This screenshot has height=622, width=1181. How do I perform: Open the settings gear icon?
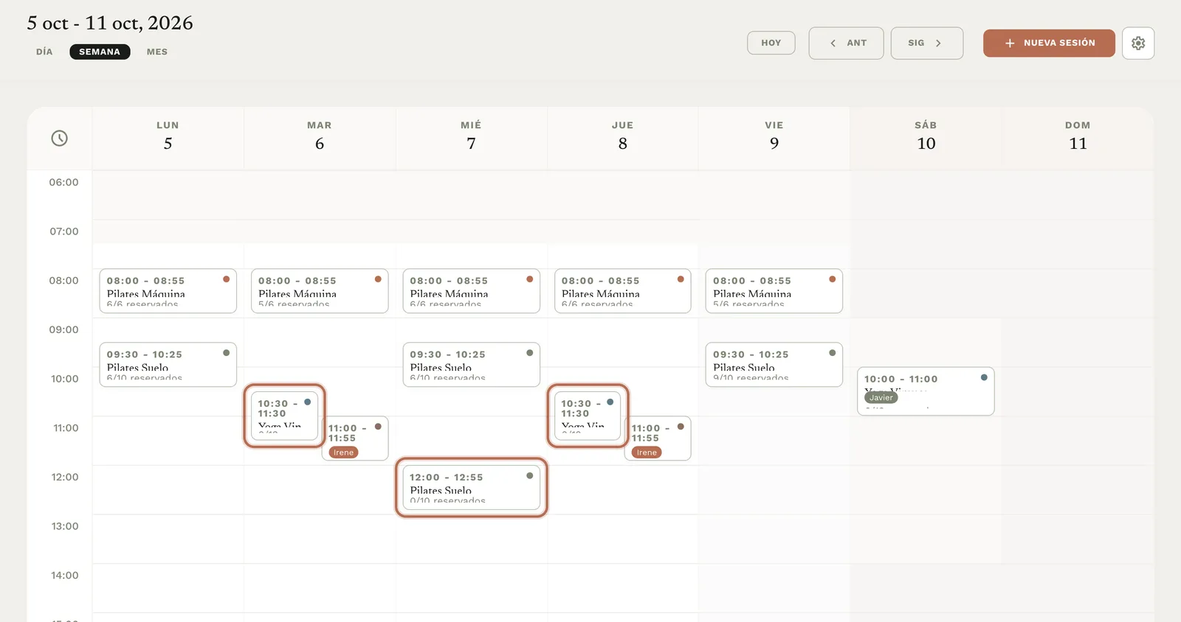click(1138, 43)
